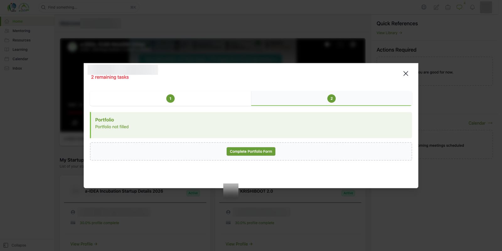Click Active badge on a-IDEA Incubation card

pyautogui.click(x=193, y=193)
